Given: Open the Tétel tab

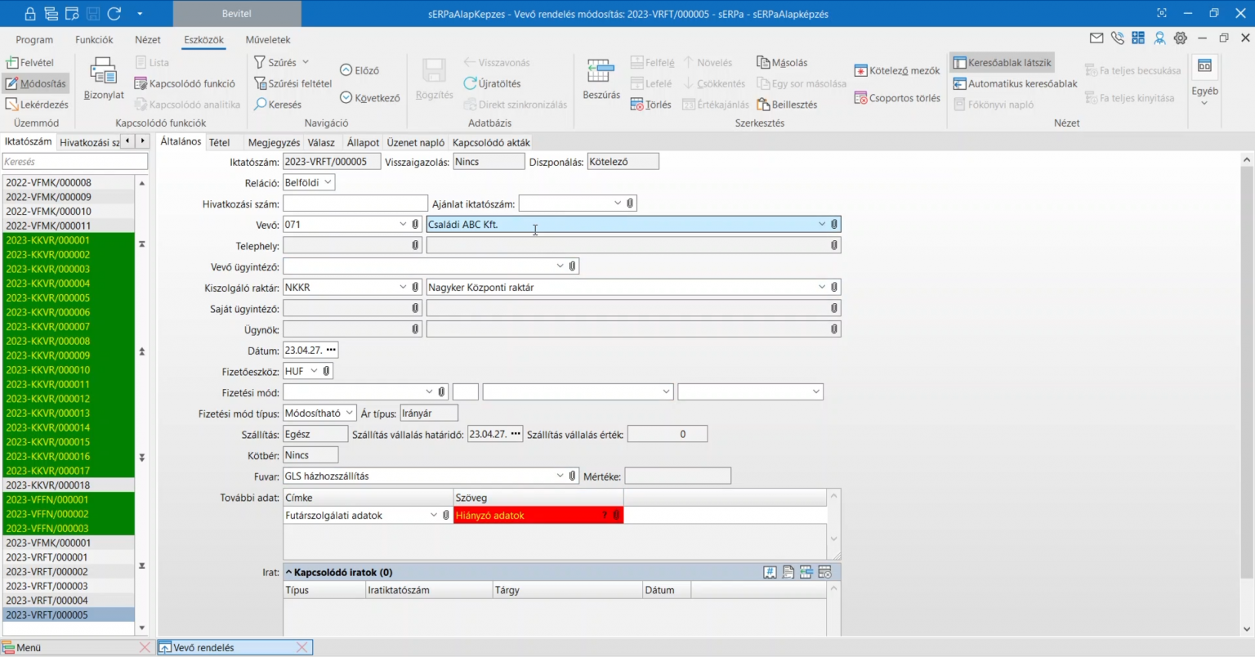Looking at the screenshot, I should (220, 141).
